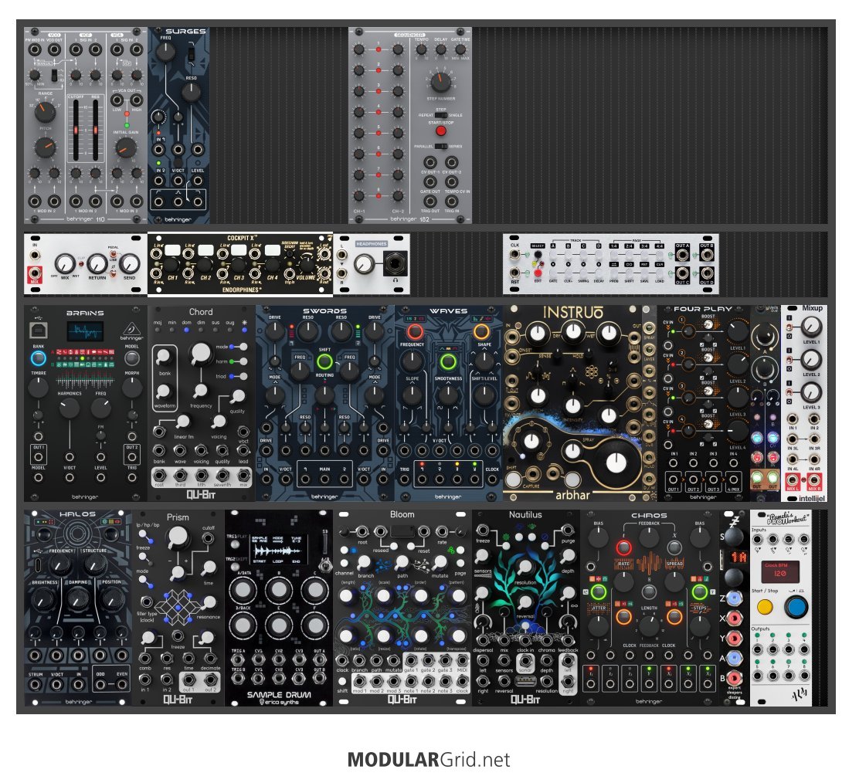The height and width of the screenshot is (776, 859).
Task: Click the green ROUTING button on Swords
Action: pos(324,361)
